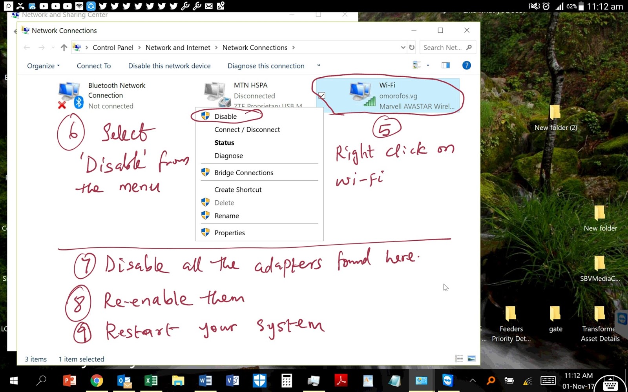Click the Back navigation arrow

coord(26,47)
